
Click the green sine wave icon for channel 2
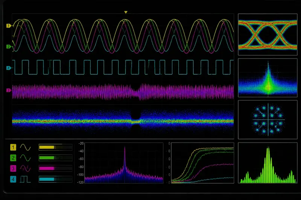click(x=25, y=158)
